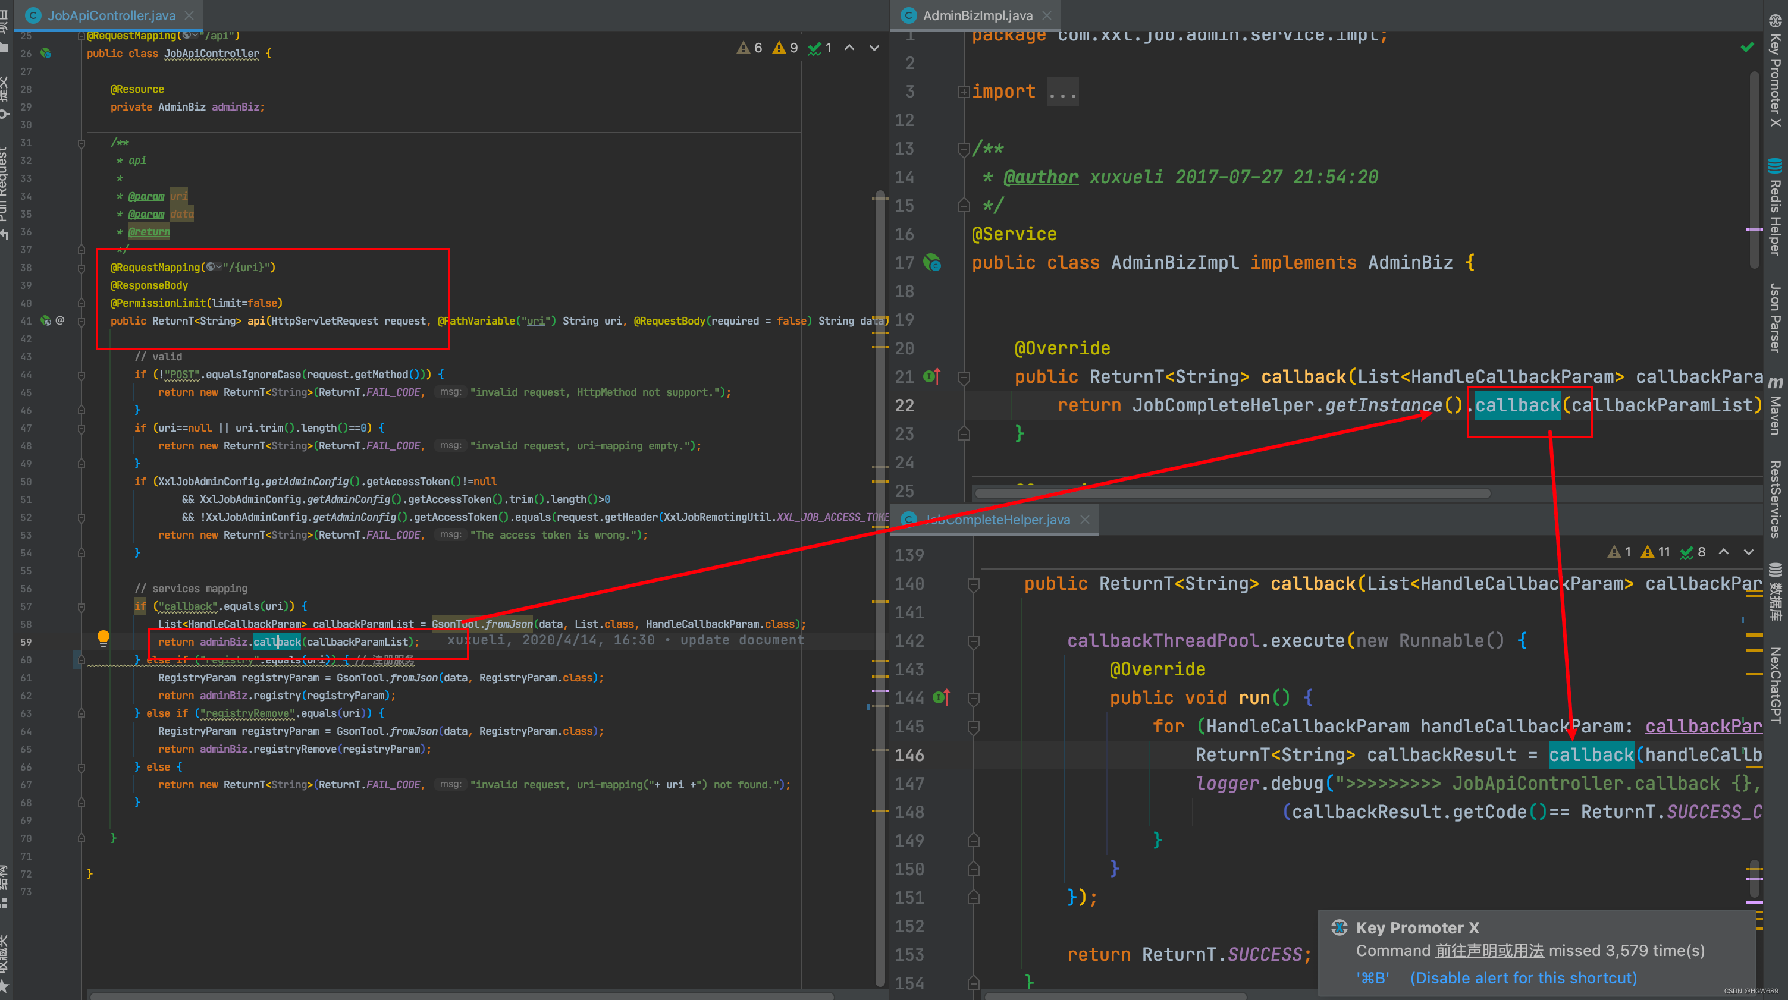Viewport: 1788px width, 1000px height.
Task: Click the highlighted callback call on line 22
Action: (1517, 405)
